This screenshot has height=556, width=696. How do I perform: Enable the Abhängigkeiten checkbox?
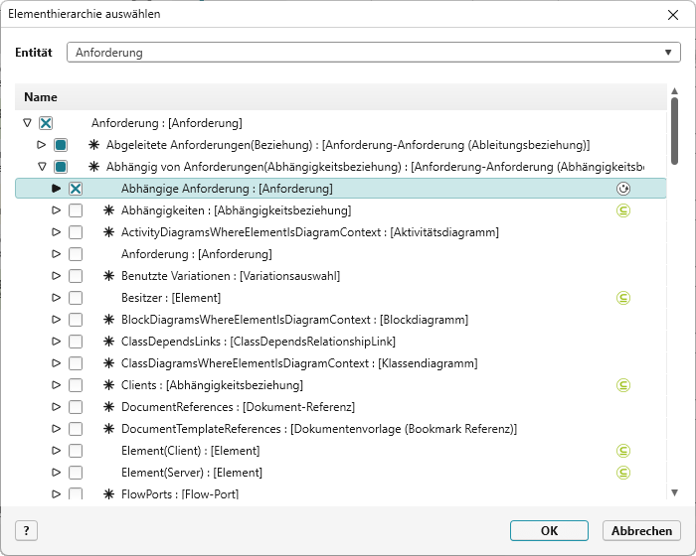[x=76, y=210]
